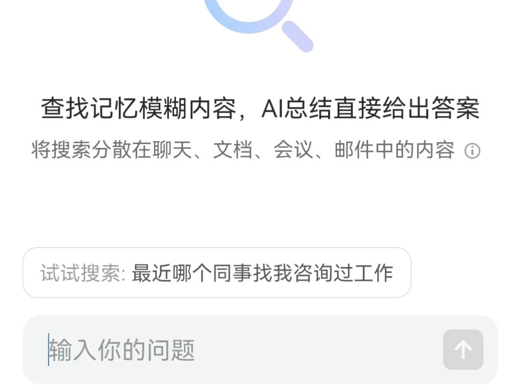Screen dimensions: 521x390
Task: Click the word 会议 in the subtitle
Action: click(293, 150)
